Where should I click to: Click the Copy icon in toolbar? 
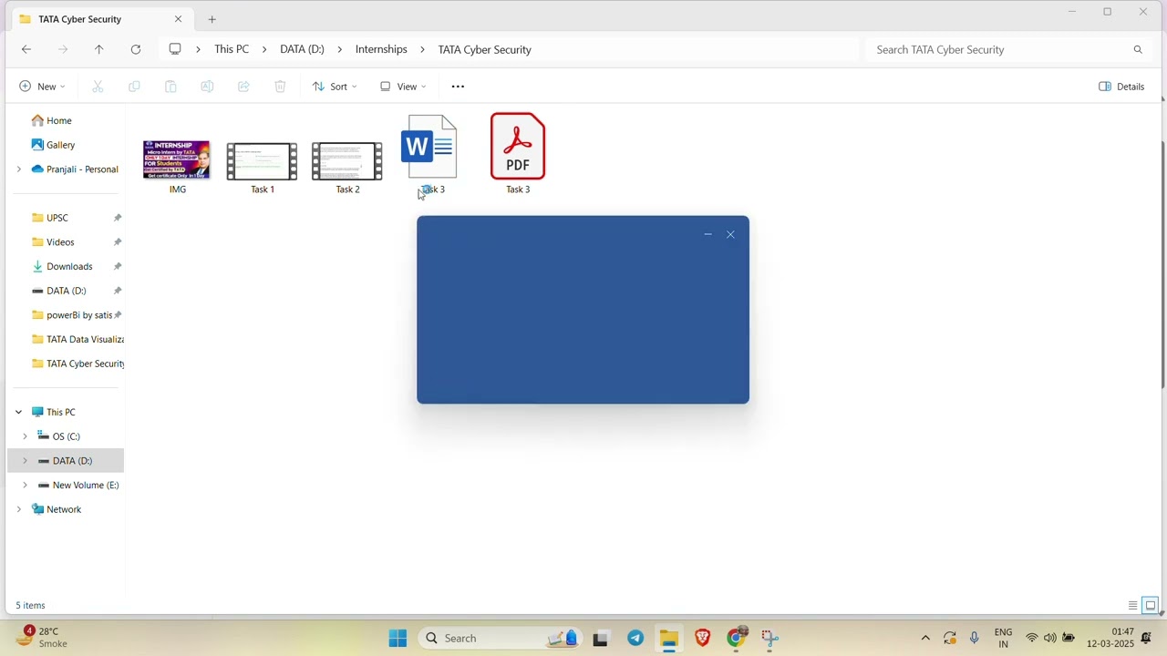[134, 87]
